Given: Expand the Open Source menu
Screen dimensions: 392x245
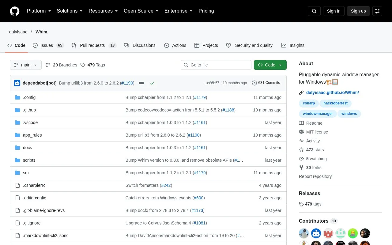Looking at the screenshot, I should coord(141,11).
